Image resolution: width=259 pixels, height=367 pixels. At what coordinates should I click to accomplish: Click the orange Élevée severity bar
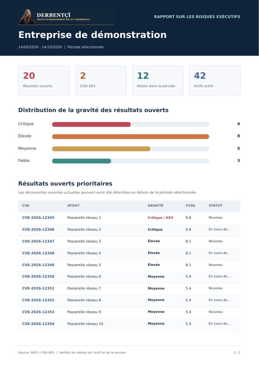(x=130, y=136)
